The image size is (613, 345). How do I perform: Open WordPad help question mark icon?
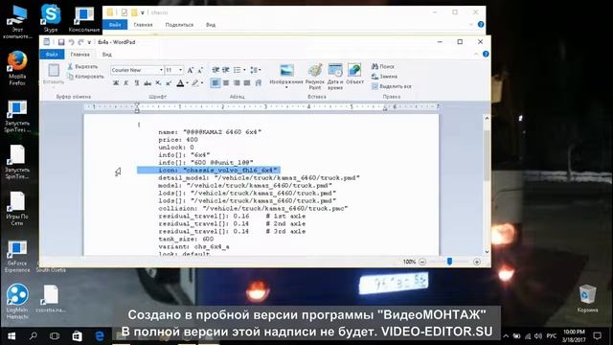point(486,54)
